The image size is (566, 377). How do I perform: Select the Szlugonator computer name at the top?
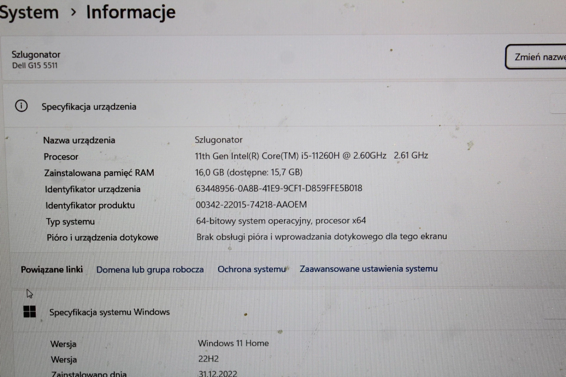pos(36,54)
